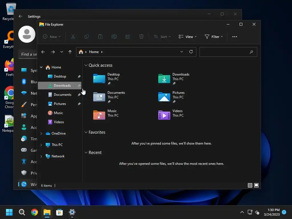The image size is (292, 219).
Task: Click the Settings window back arrow
Action: (21, 16)
